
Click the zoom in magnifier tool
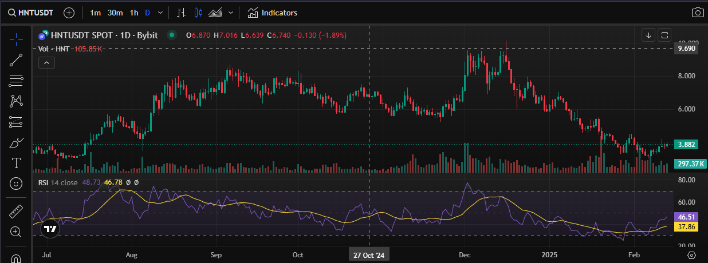pyautogui.click(x=16, y=232)
